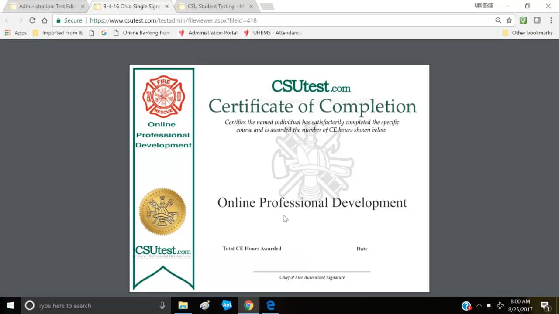Open the Paint app from taskbar
The width and height of the screenshot is (559, 314).
[x=204, y=305]
